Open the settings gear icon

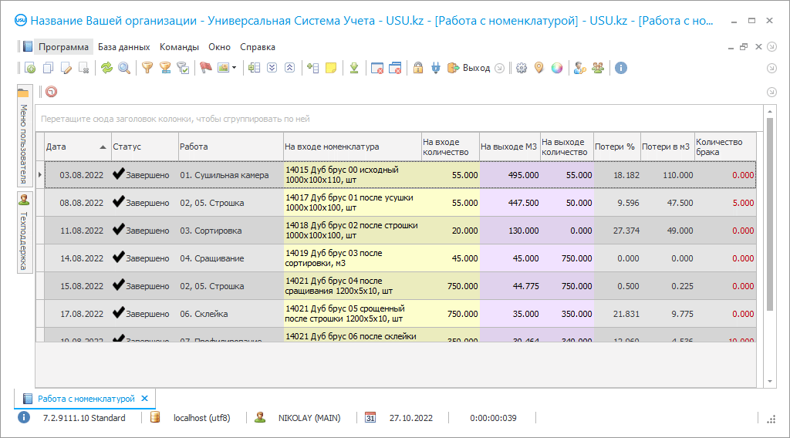522,68
